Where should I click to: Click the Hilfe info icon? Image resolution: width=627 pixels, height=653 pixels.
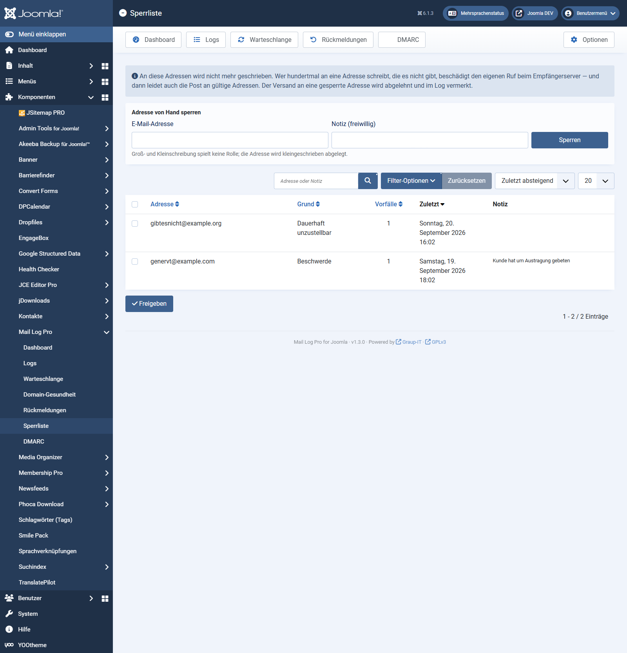9,629
